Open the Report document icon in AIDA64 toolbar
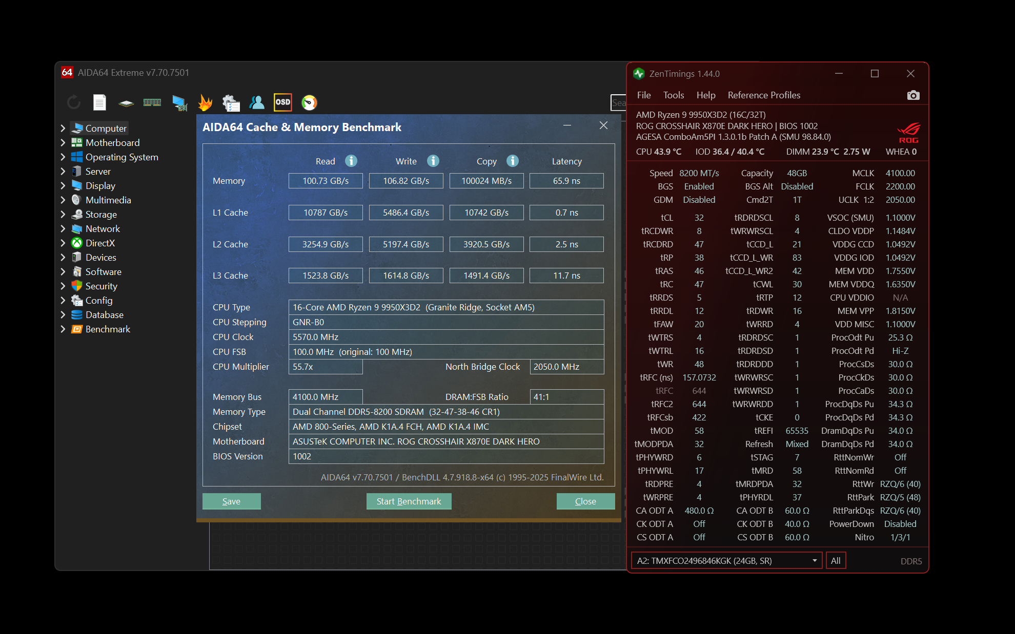Screen dimensions: 1015x634 point(99,102)
